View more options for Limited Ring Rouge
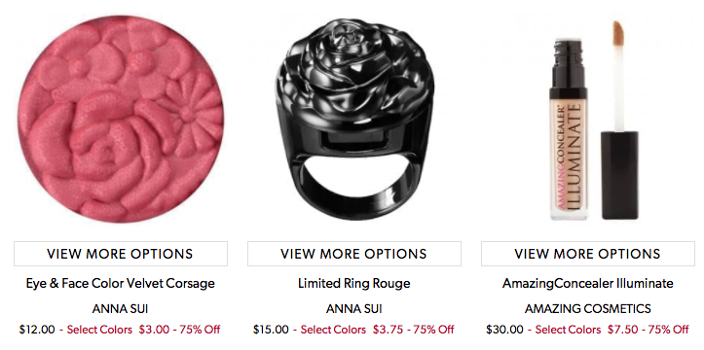 coord(354,254)
